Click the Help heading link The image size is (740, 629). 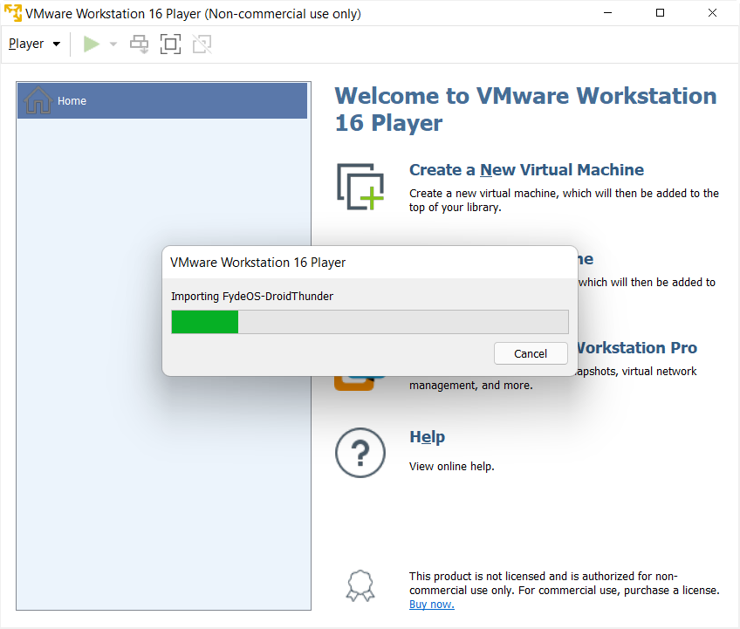click(x=427, y=437)
